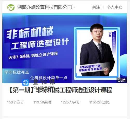Open course title 【第一期】非标机械工程师选型设计课程

pos(61,90)
